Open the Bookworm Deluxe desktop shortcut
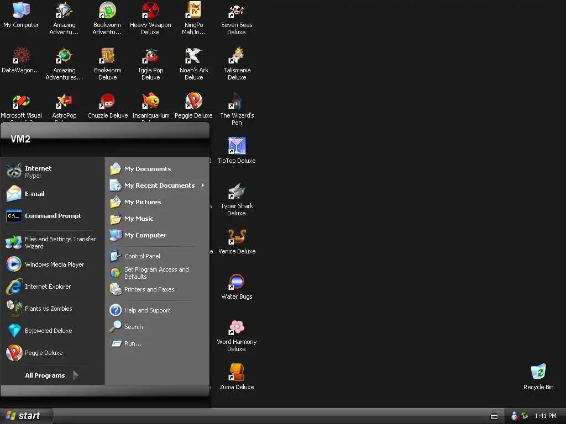The image size is (566, 424). [108, 64]
